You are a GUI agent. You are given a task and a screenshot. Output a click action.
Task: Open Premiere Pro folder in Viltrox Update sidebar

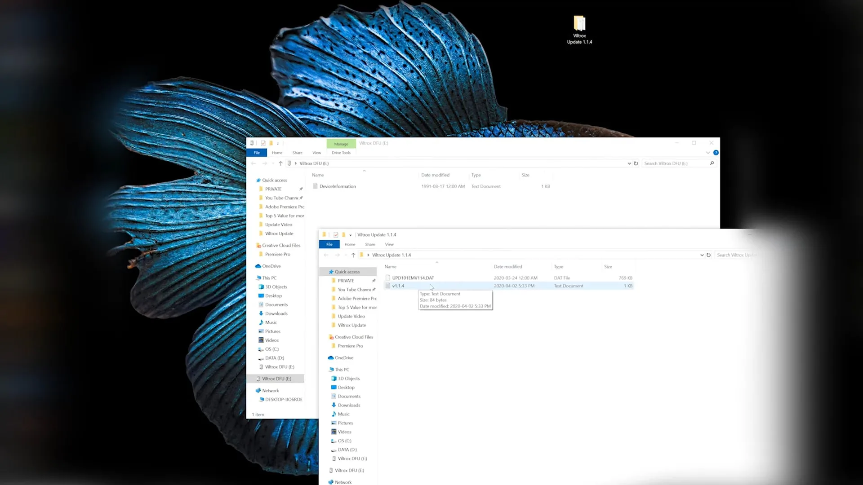click(350, 346)
